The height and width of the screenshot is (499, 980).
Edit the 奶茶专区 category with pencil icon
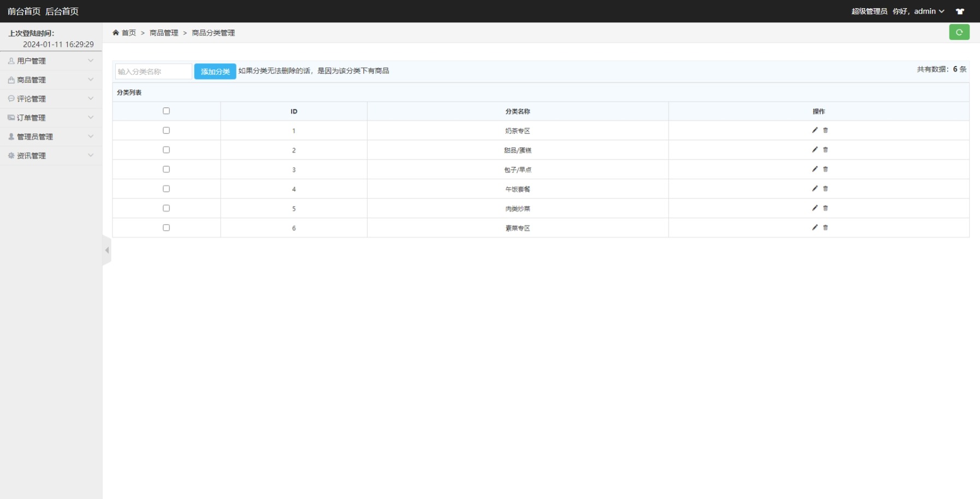point(814,130)
